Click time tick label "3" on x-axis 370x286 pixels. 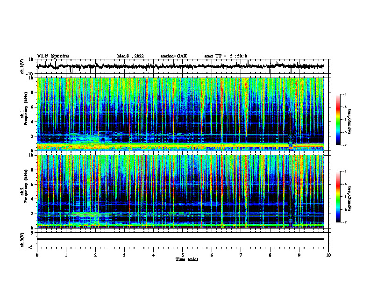point(124,255)
